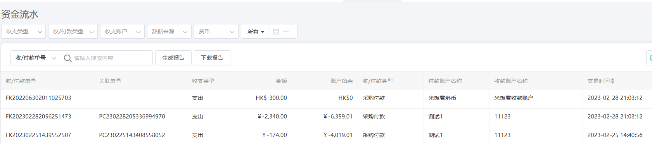Click the 下载报告 button
The width and height of the screenshot is (652, 144).
(x=212, y=58)
